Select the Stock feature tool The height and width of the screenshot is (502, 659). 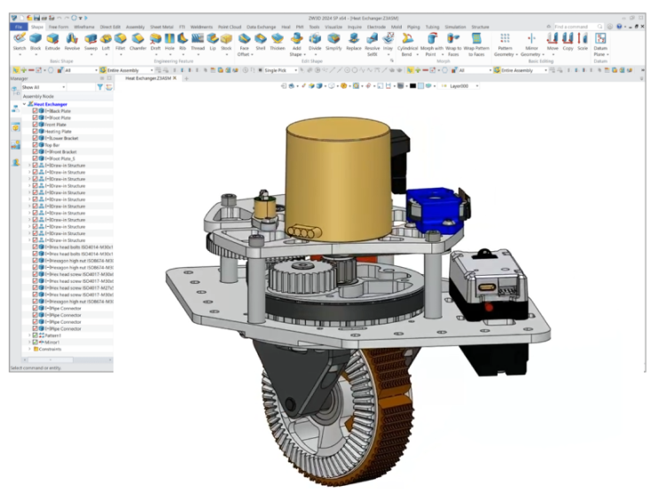click(226, 42)
